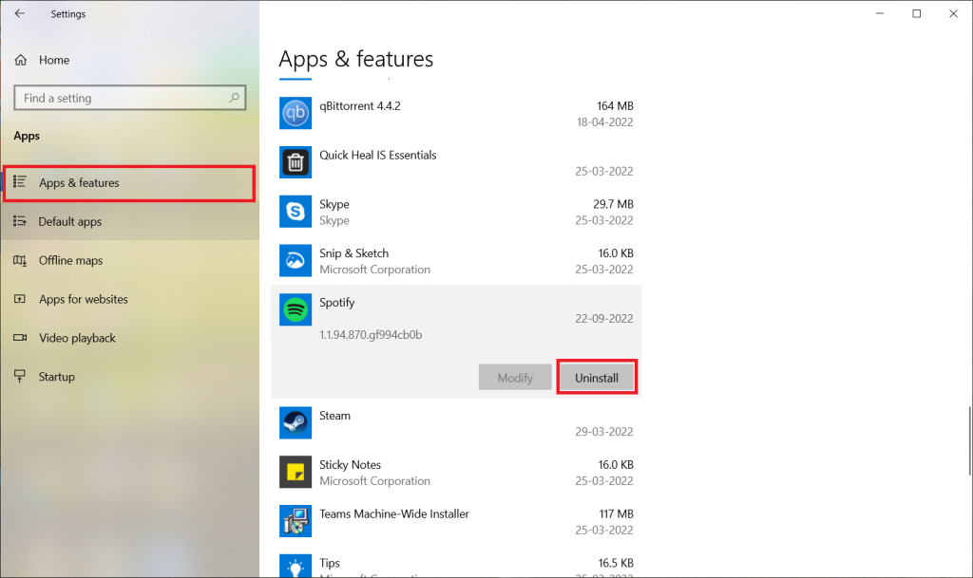The width and height of the screenshot is (973, 578).
Task: Click the Tips lightbulb icon
Action: click(296, 567)
